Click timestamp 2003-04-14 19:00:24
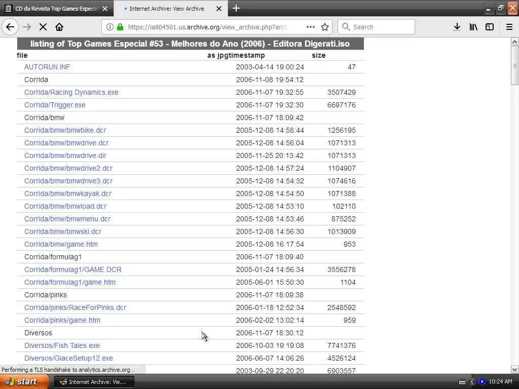Image resolution: width=519 pixels, height=389 pixels. click(270, 67)
